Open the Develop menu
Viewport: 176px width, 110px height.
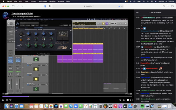click(x=52, y=1)
